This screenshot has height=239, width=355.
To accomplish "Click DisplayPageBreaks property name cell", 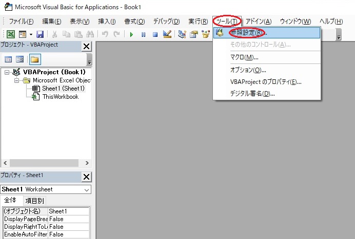I will pyautogui.click(x=25, y=219).
